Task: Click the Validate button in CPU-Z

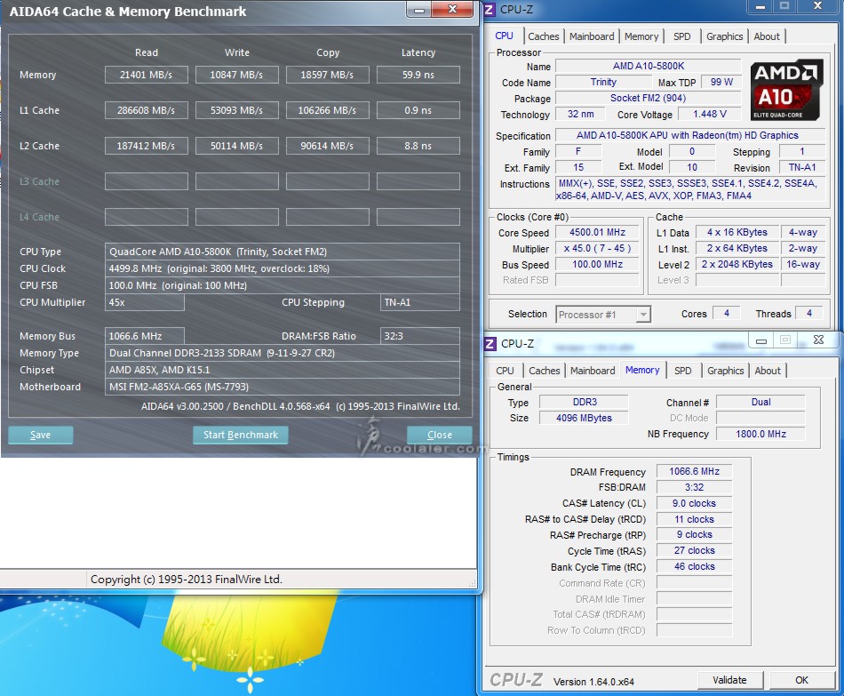Action: [729, 680]
